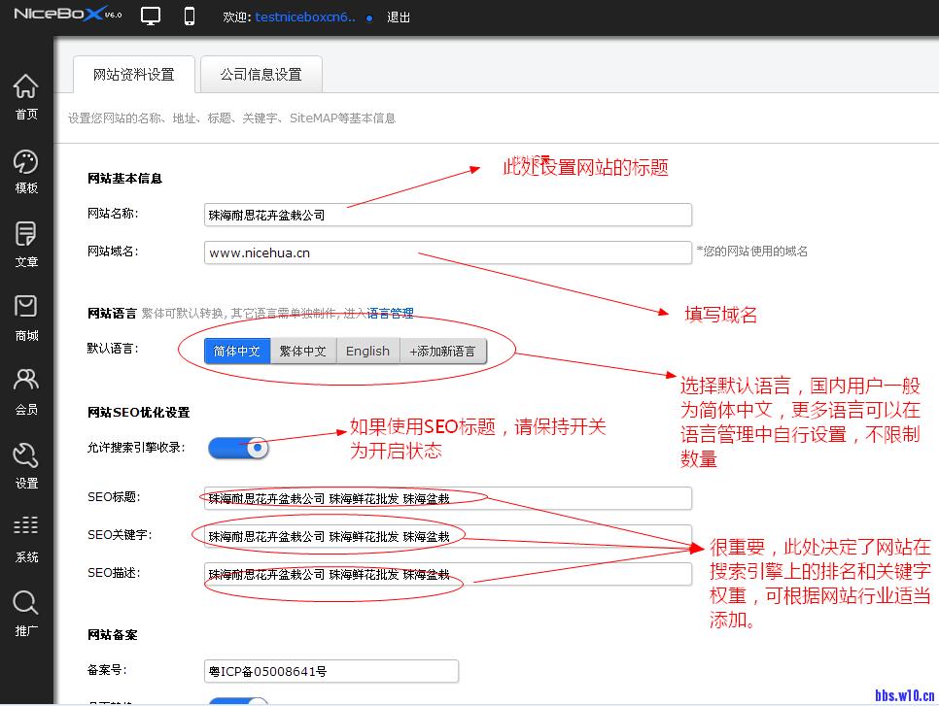The height and width of the screenshot is (706, 939).
Task: Open mobile preview phone icon in header
Action: click(x=189, y=16)
